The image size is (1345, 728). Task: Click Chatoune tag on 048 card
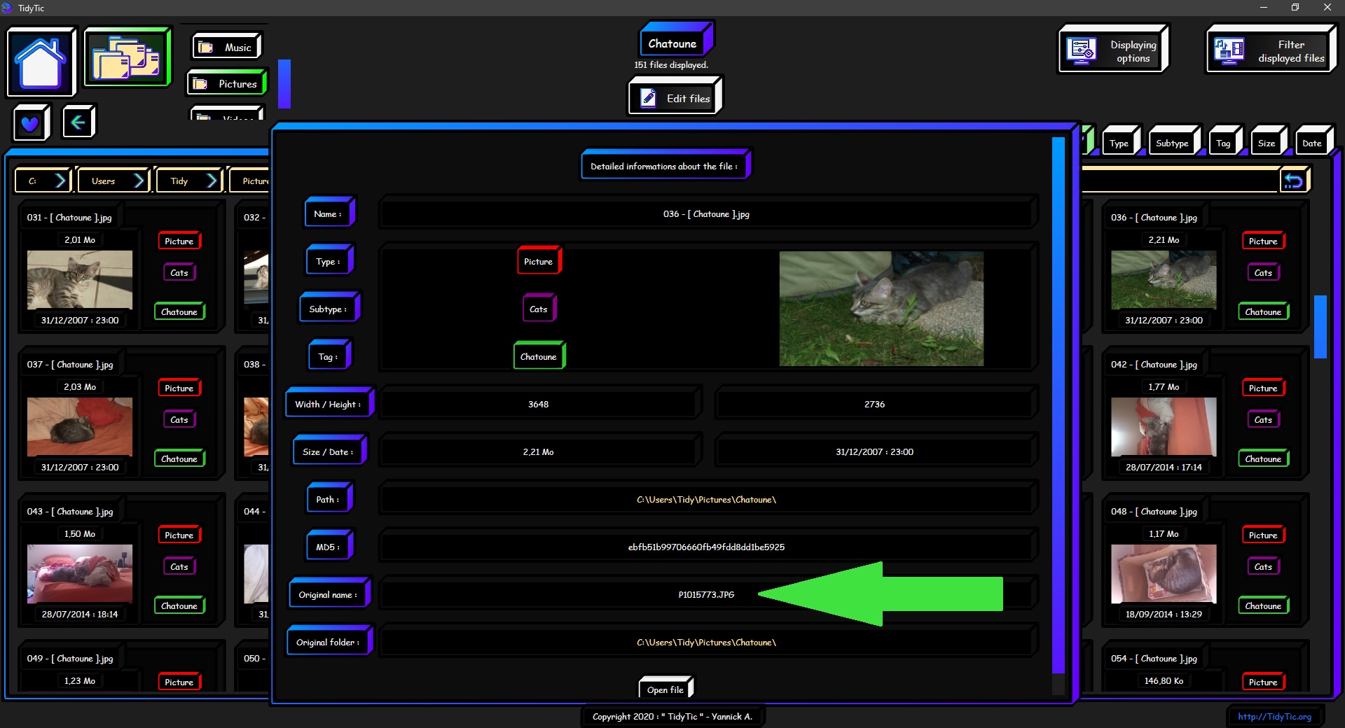1263,605
